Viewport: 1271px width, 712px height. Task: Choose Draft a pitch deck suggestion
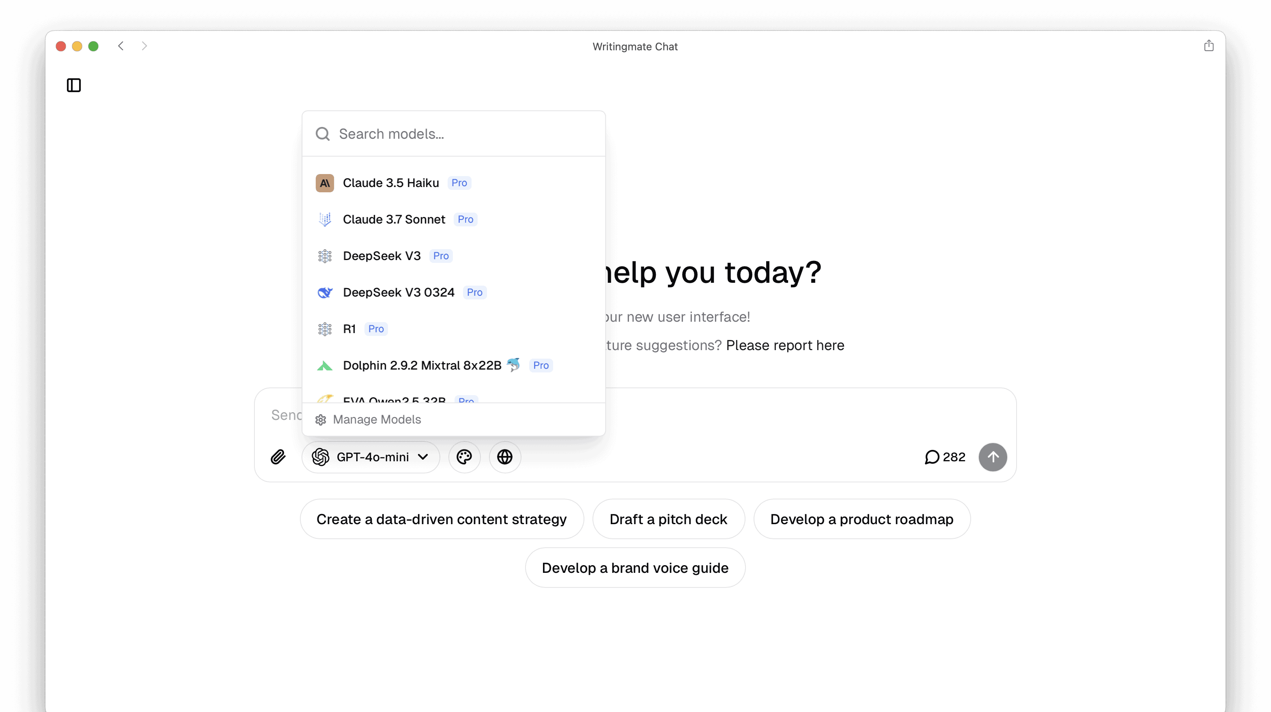668,519
